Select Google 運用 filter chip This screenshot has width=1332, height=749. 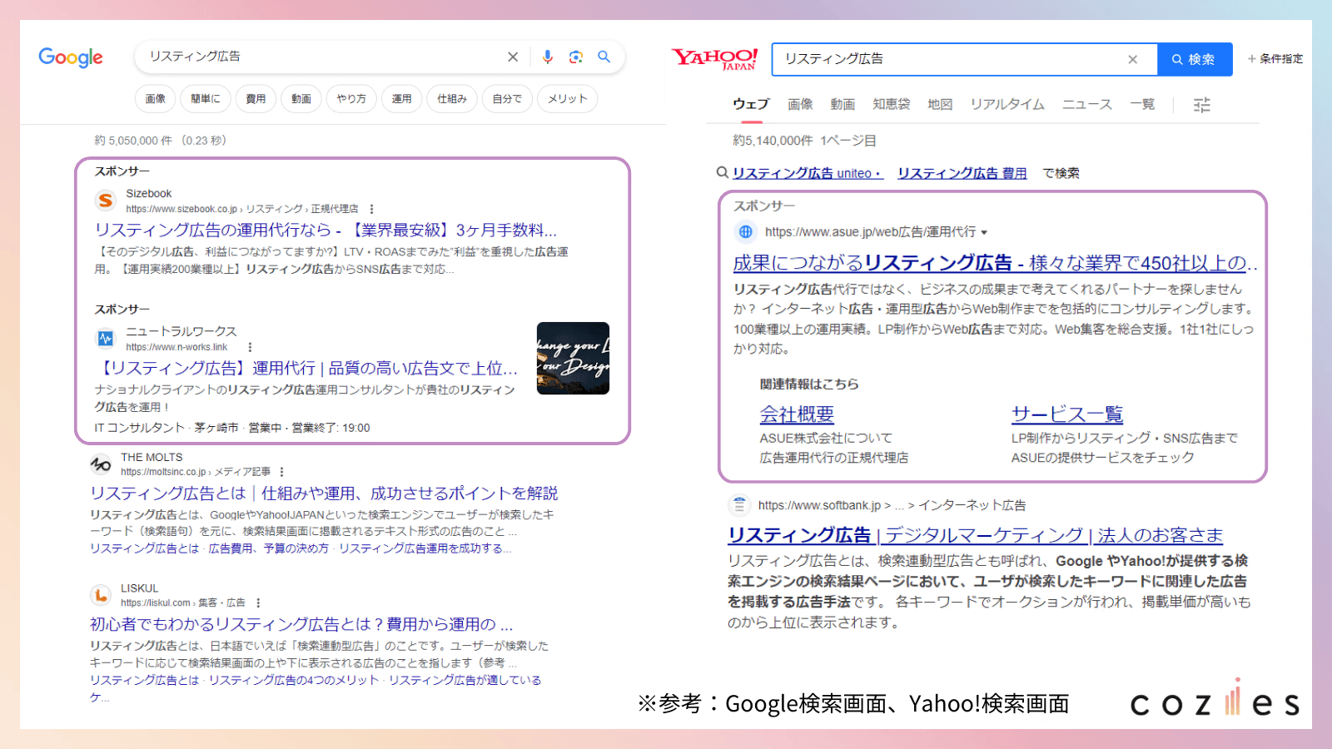(x=401, y=98)
